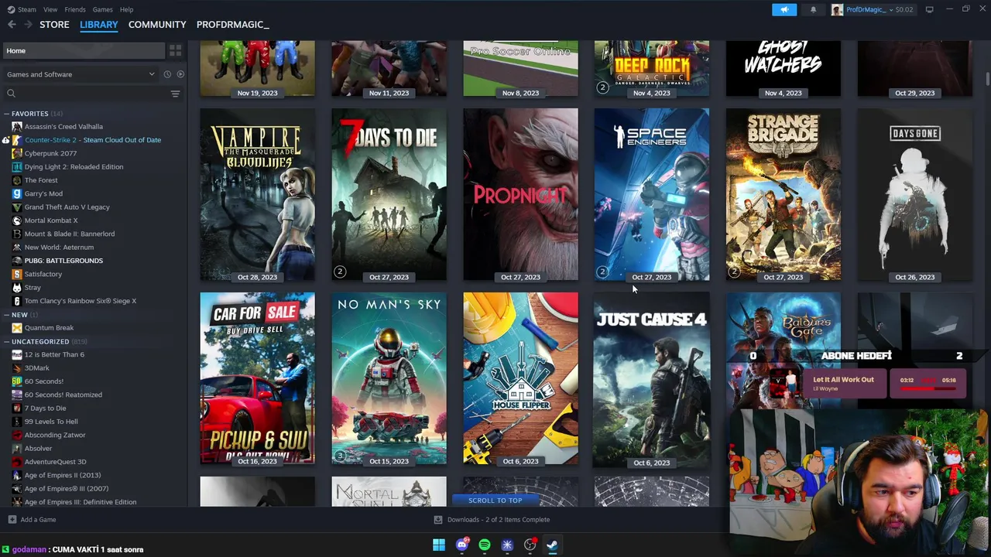The image size is (991, 557).
Task: Select Stray in sidebar
Action: coord(33,287)
